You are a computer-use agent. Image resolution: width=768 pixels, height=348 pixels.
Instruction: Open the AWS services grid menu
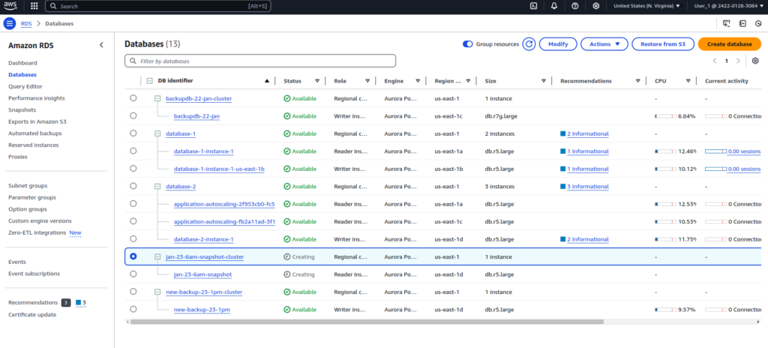[34, 6]
